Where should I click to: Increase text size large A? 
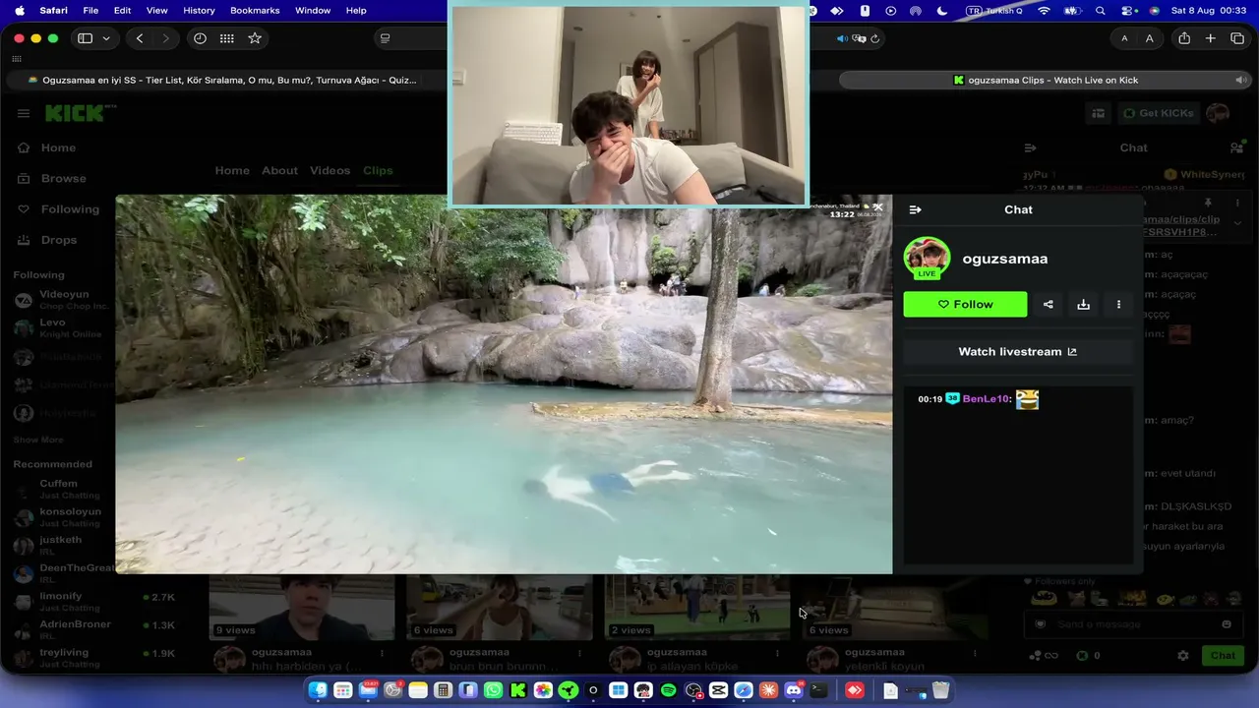pos(1149,38)
